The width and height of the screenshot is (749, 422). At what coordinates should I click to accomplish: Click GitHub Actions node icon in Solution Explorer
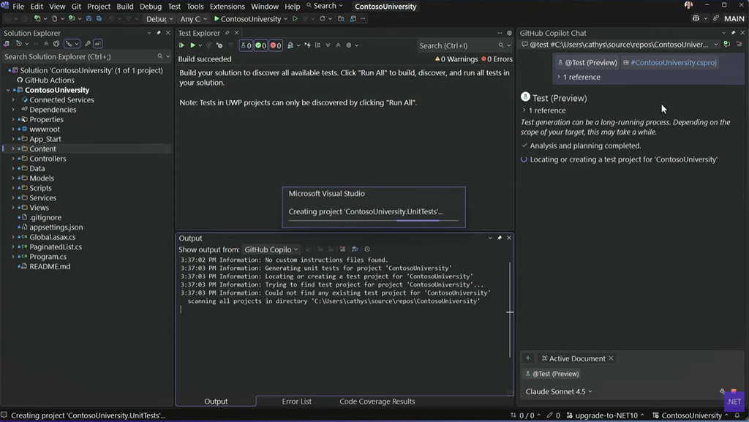pos(20,80)
